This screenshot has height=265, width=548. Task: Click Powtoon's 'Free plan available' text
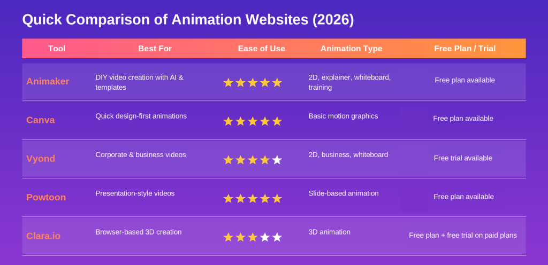coord(464,197)
